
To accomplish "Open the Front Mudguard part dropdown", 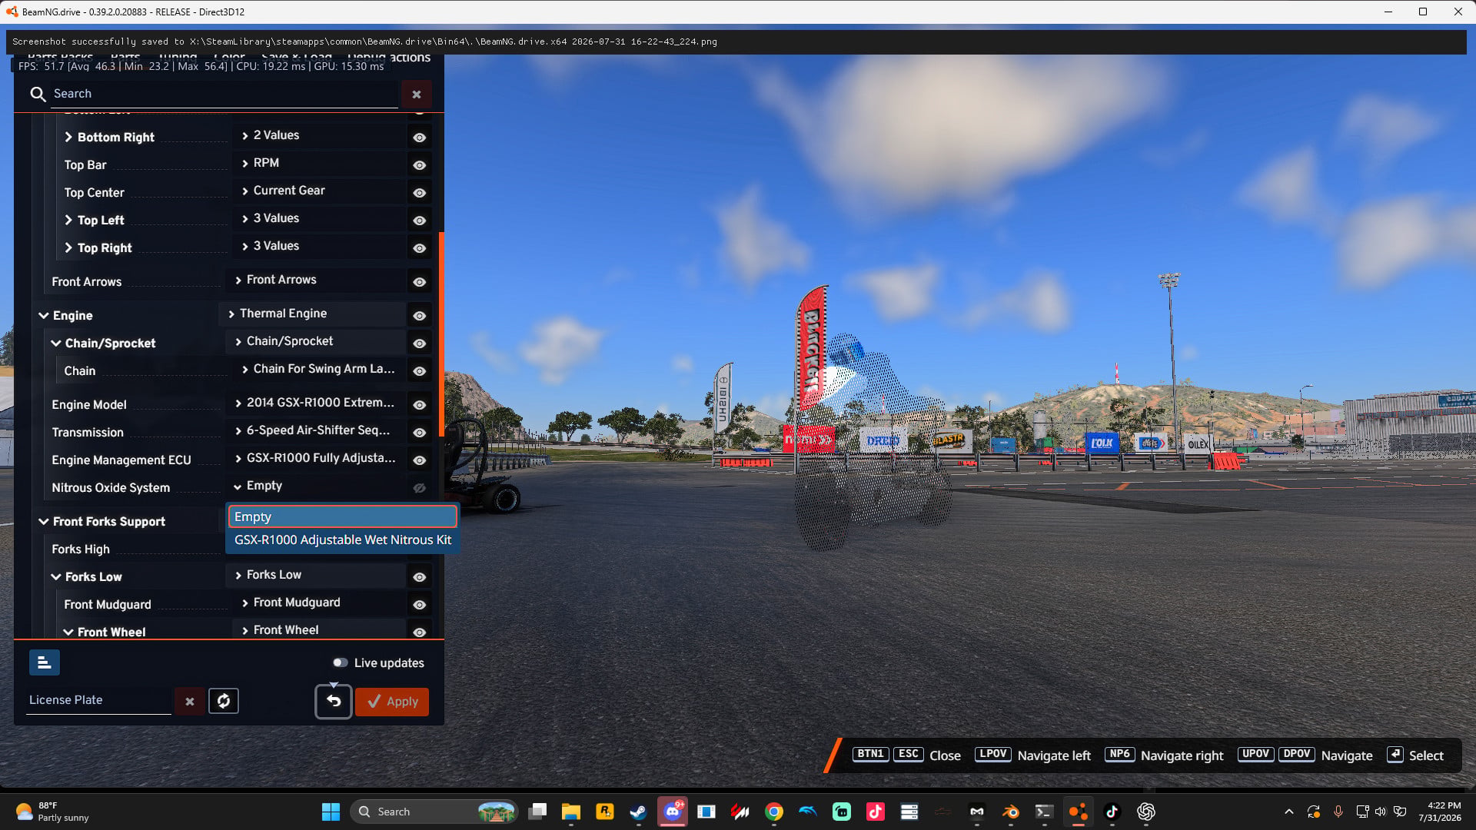I will point(319,603).
